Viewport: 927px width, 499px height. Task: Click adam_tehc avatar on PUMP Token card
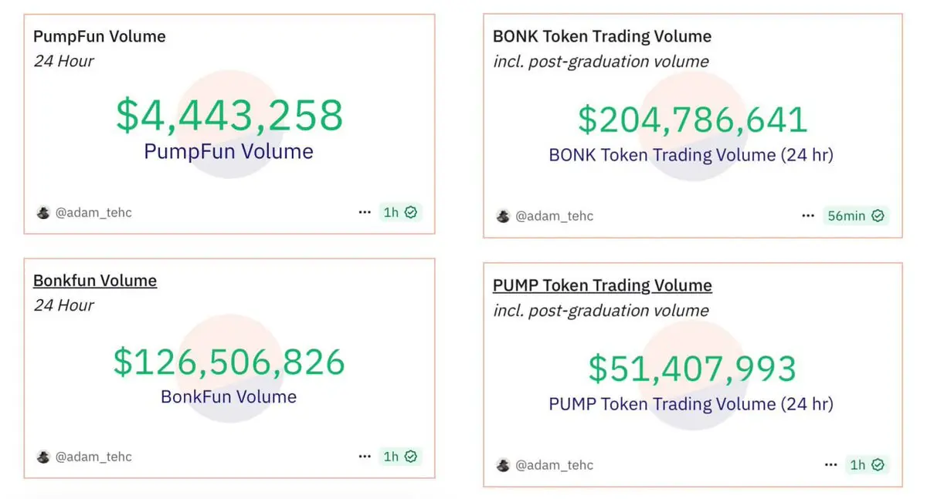(x=503, y=465)
